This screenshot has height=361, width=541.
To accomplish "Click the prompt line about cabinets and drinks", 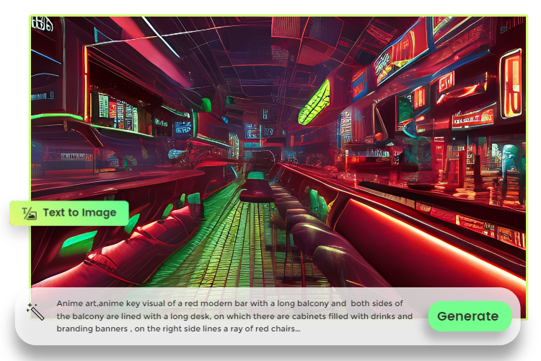I will [x=234, y=316].
